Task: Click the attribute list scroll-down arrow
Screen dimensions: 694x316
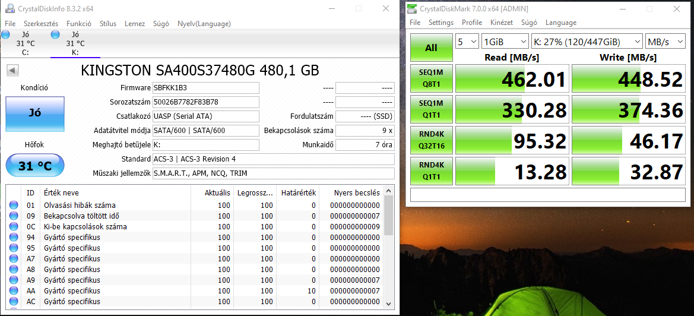Action: [x=388, y=304]
